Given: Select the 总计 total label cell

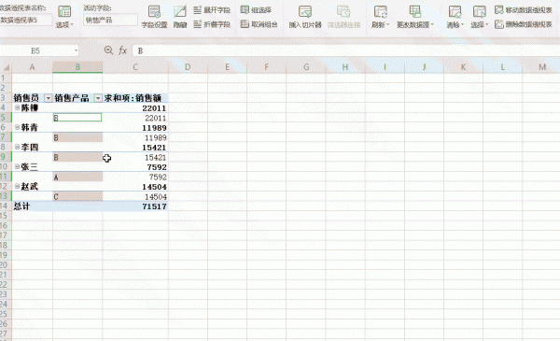Looking at the screenshot, I should click(x=33, y=206).
